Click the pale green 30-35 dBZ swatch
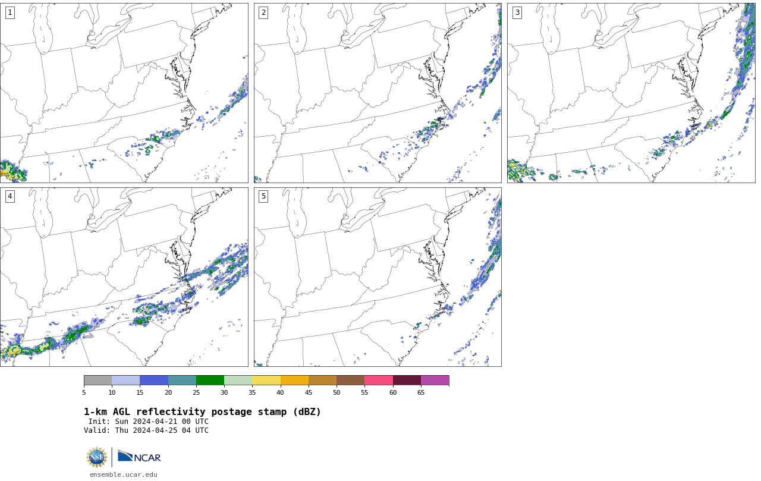The width and height of the screenshot is (761, 481). pyautogui.click(x=238, y=381)
